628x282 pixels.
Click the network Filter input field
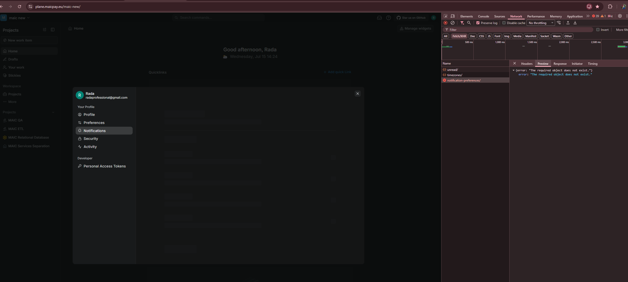518,30
